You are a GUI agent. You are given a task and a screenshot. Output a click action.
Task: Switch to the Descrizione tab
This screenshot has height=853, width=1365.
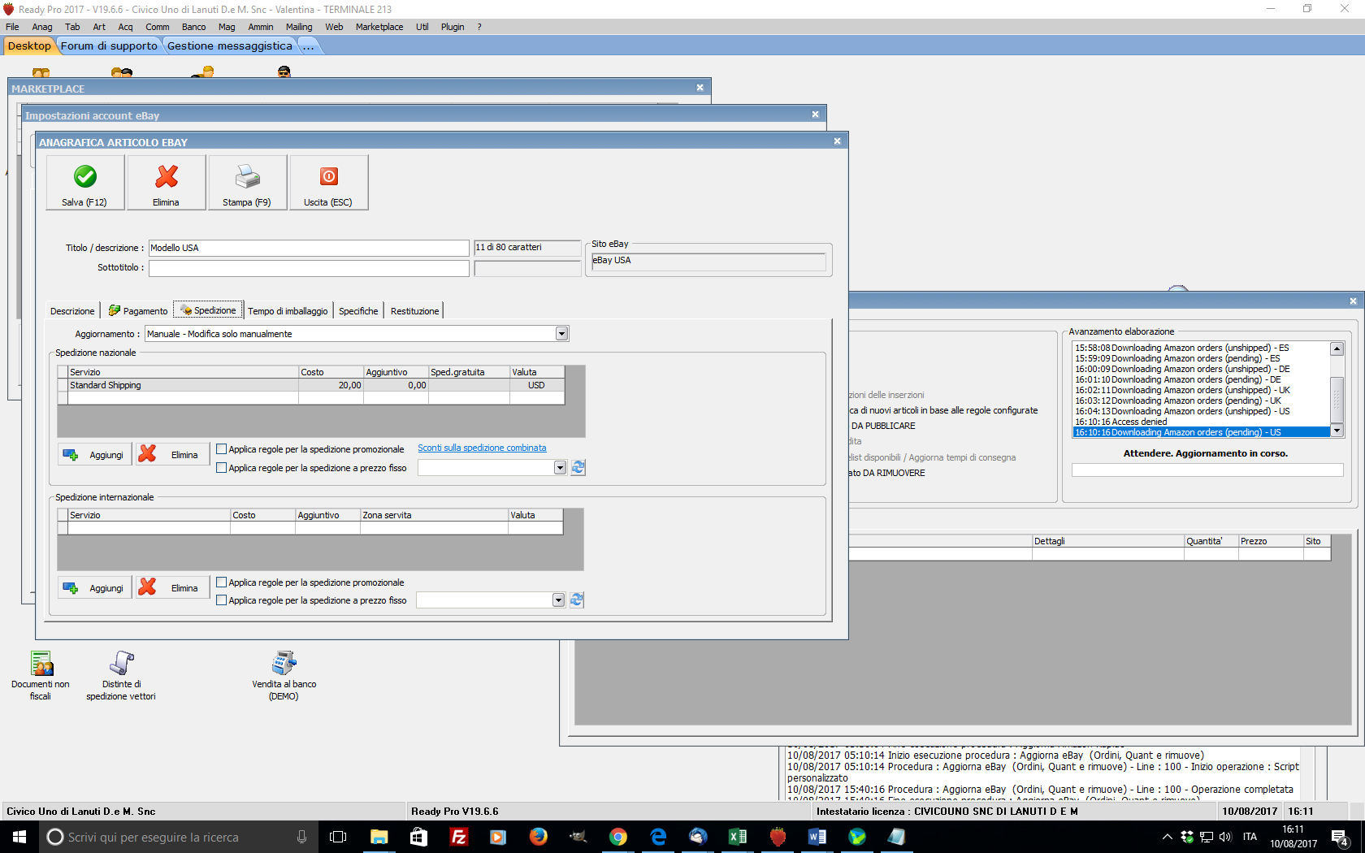[72, 311]
